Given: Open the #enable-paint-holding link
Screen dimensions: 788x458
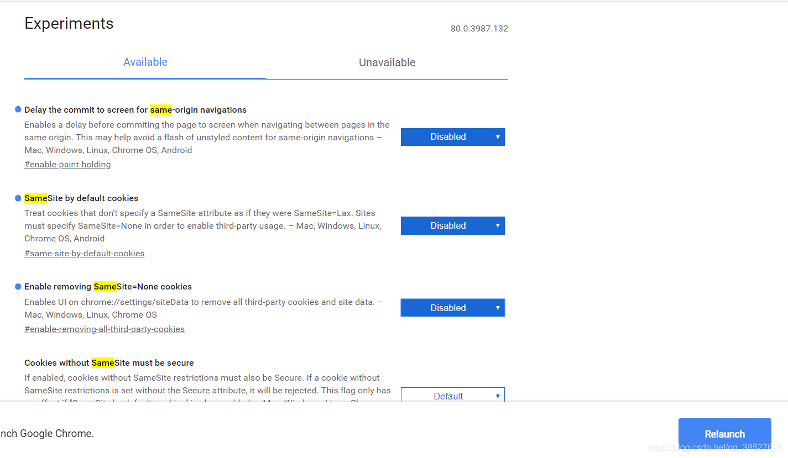Looking at the screenshot, I should click(x=67, y=165).
